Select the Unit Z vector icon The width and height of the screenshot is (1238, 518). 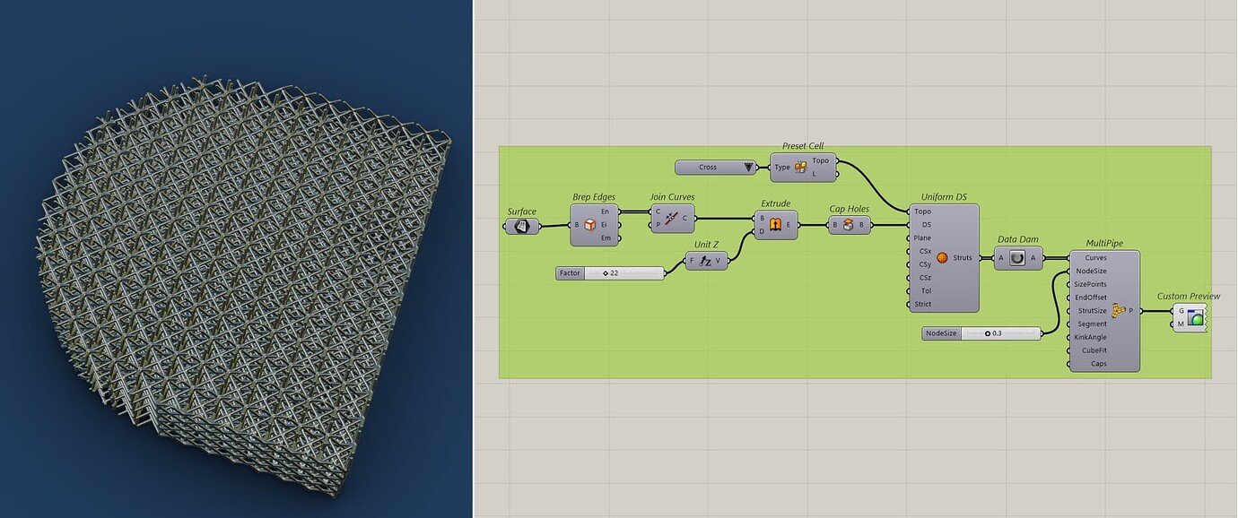coord(706,259)
